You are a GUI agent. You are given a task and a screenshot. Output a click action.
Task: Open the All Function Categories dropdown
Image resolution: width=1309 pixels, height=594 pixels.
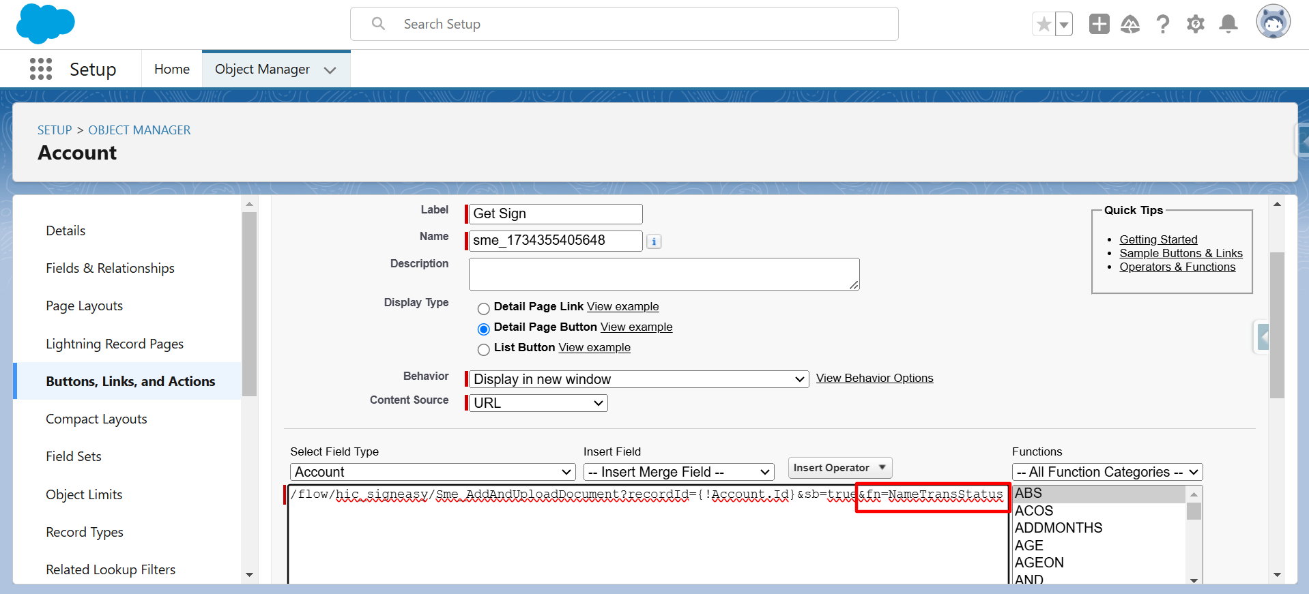[x=1107, y=472]
